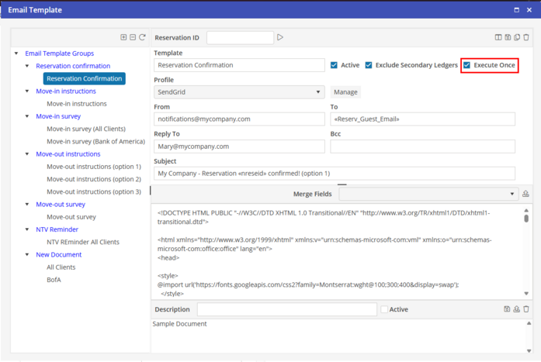Click the upload icon next to Merge Fields
Screen dimensions: 541x362
pyautogui.click(x=526, y=194)
